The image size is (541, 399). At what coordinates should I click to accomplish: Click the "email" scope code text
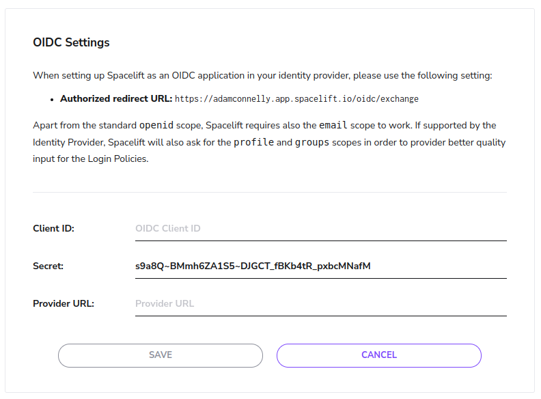[x=334, y=126]
